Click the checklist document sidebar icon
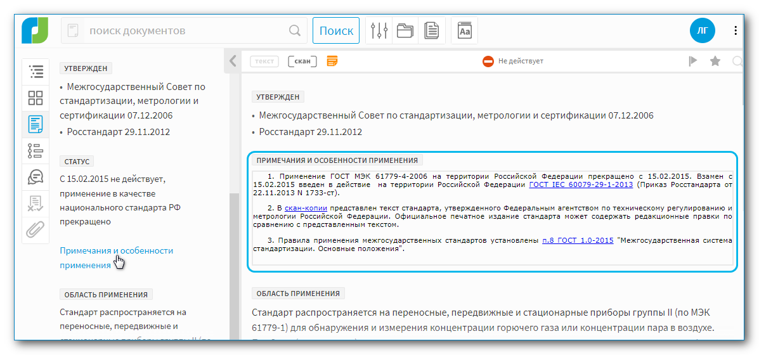The height and width of the screenshot is (355, 759). (36, 204)
